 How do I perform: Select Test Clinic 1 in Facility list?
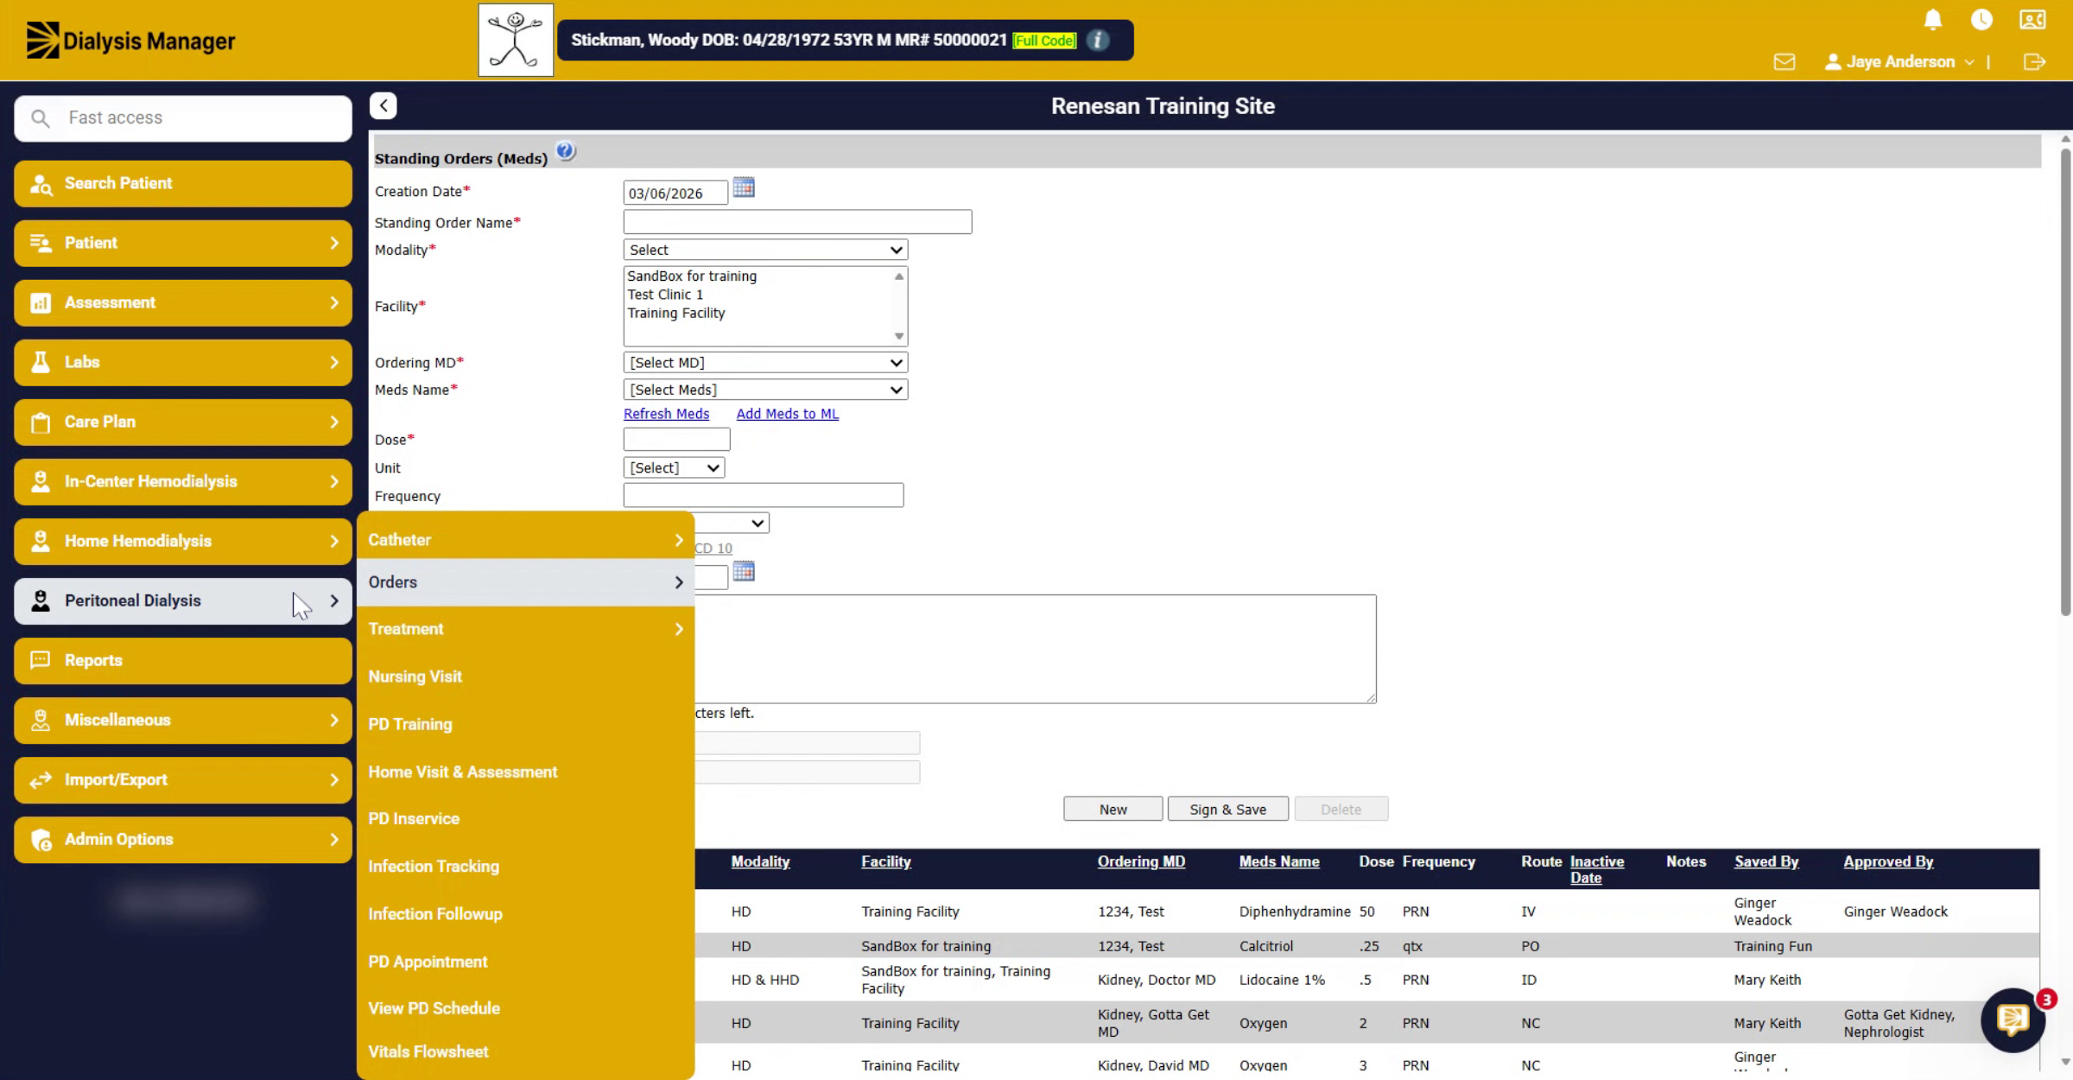665,295
